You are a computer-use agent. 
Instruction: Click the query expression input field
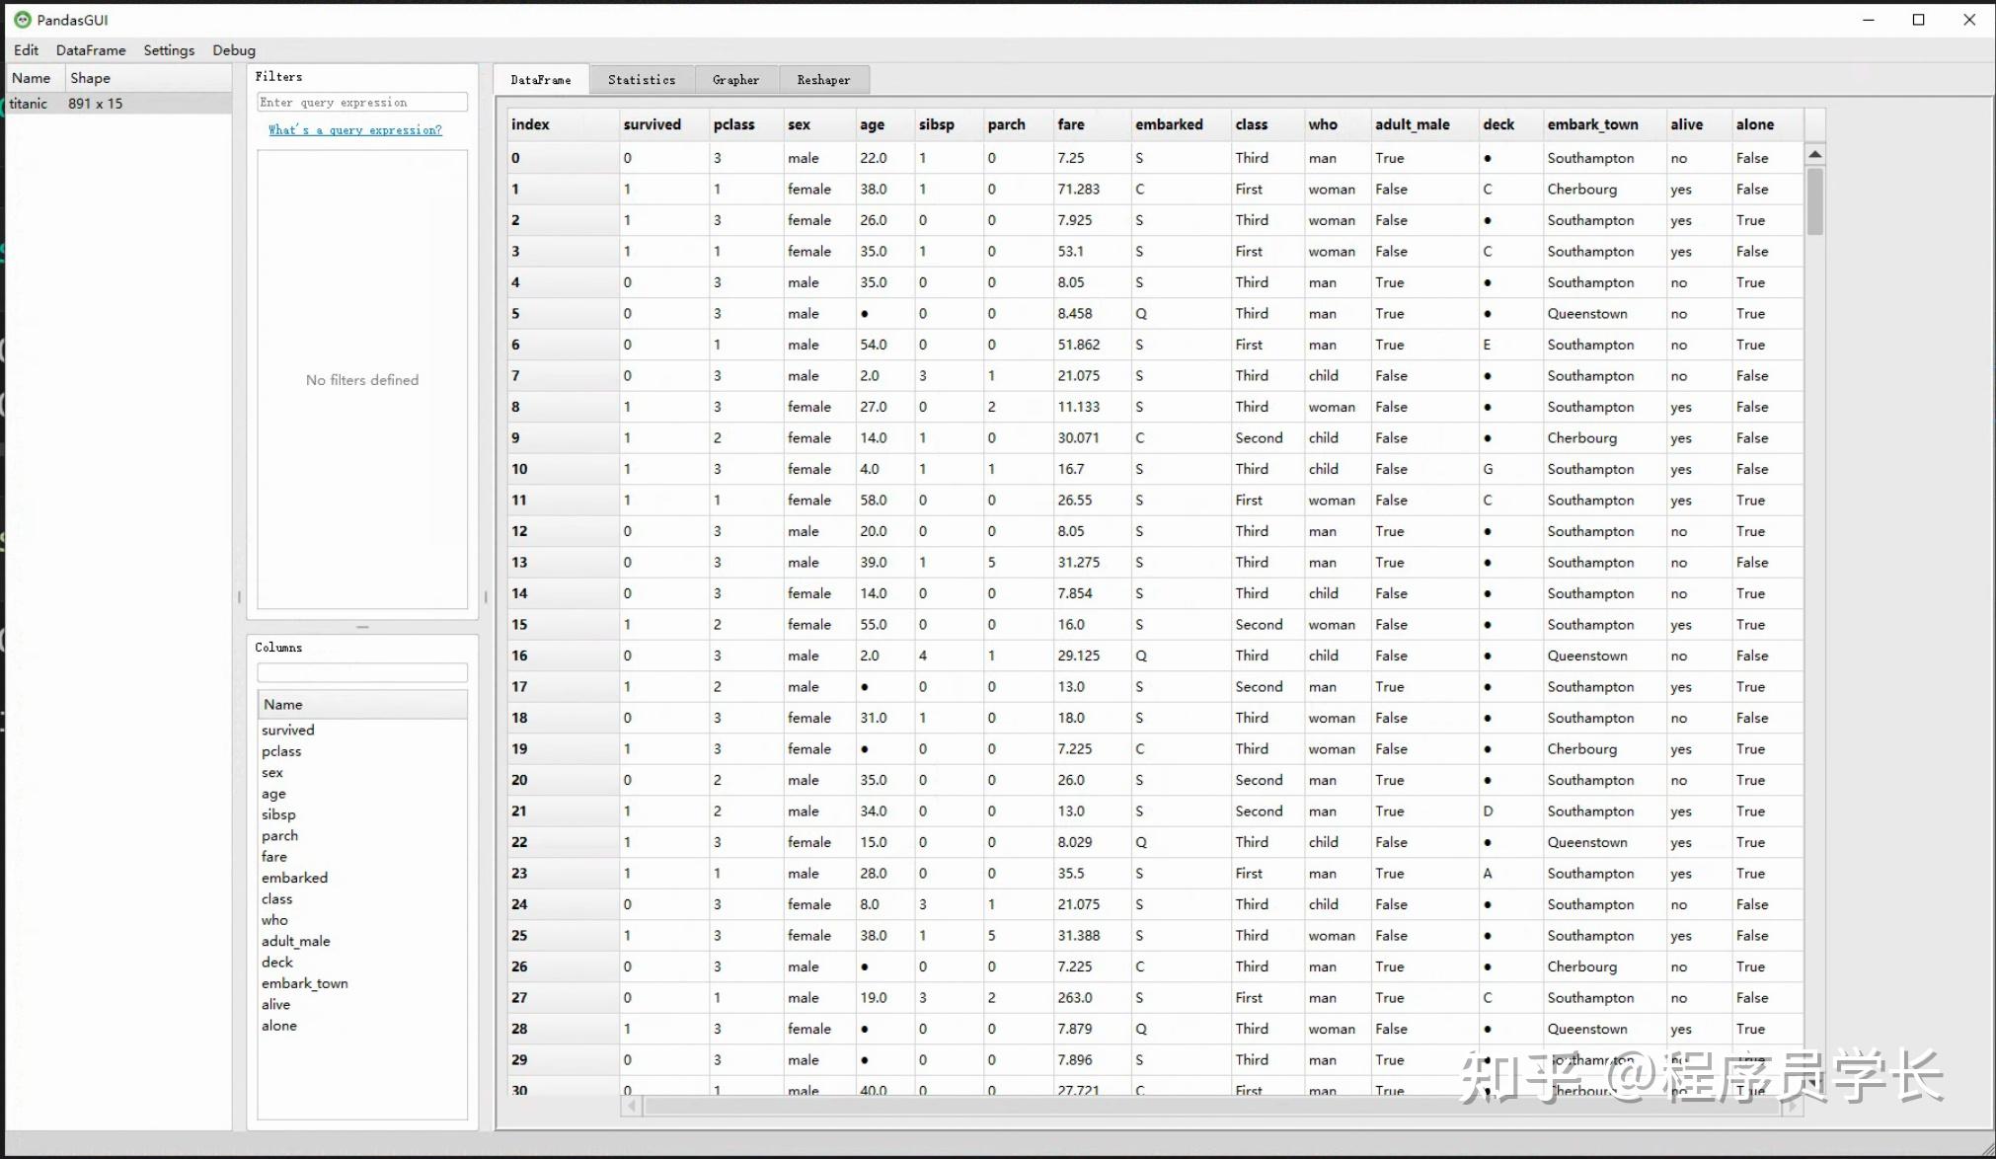click(361, 103)
